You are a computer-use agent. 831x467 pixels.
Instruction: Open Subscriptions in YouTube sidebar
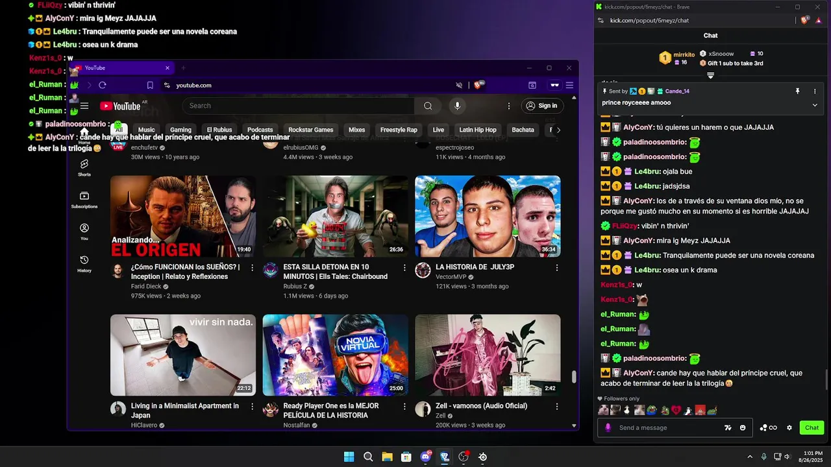click(84, 200)
